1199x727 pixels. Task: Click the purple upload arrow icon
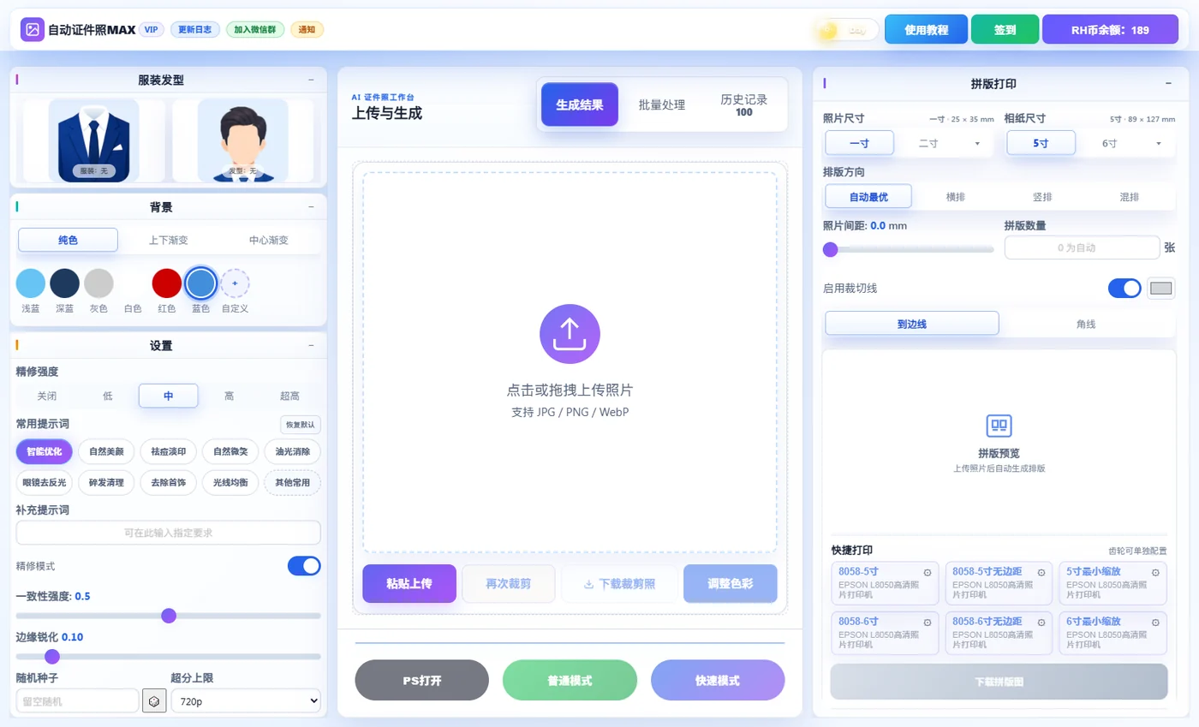(570, 334)
